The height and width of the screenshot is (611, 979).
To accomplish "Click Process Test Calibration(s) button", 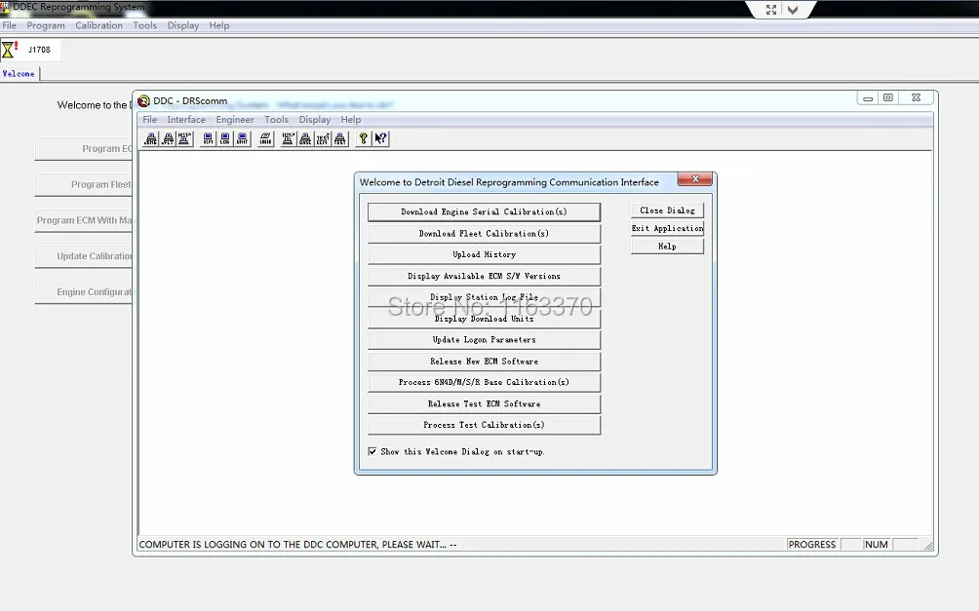I will click(x=484, y=425).
